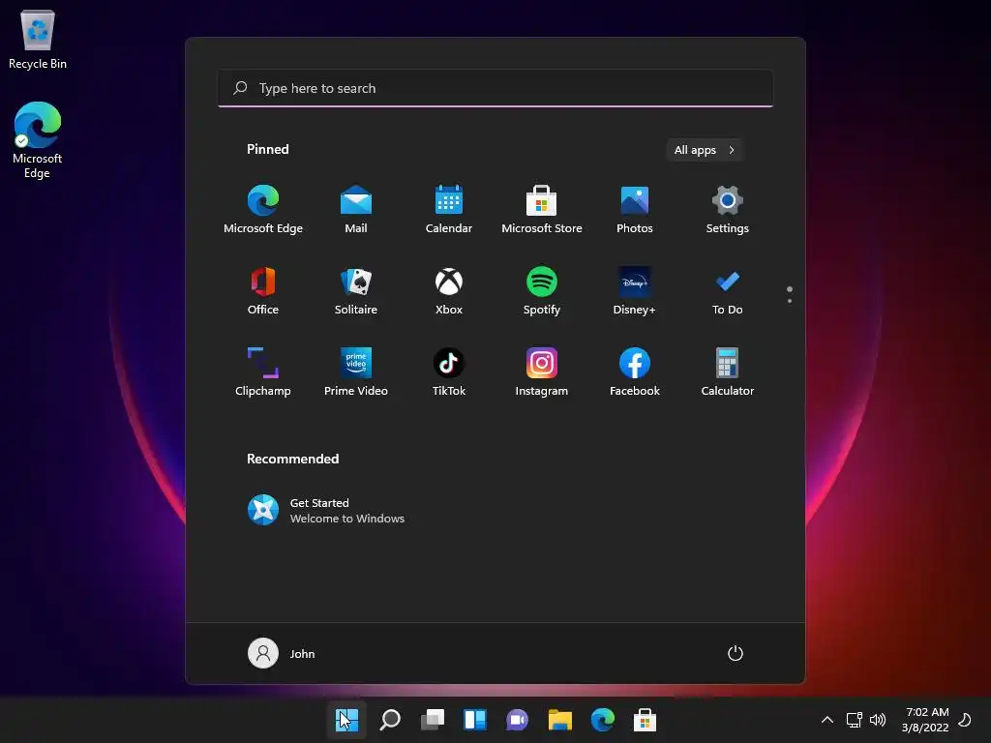
Task: Select Microsoft Edge desktop shortcut
Action: click(38, 140)
